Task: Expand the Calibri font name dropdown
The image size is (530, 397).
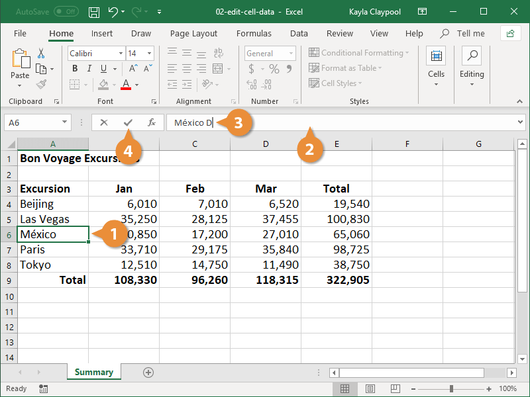Action: click(121, 54)
